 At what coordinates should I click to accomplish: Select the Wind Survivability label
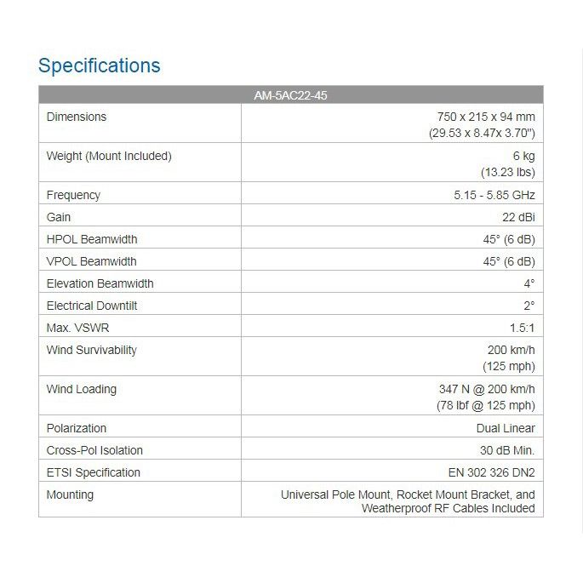coord(92,350)
